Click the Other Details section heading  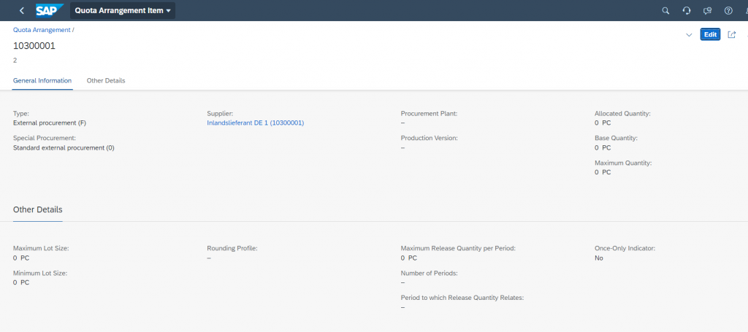(x=38, y=209)
